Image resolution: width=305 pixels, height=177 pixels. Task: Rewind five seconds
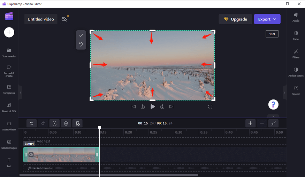[143, 106]
